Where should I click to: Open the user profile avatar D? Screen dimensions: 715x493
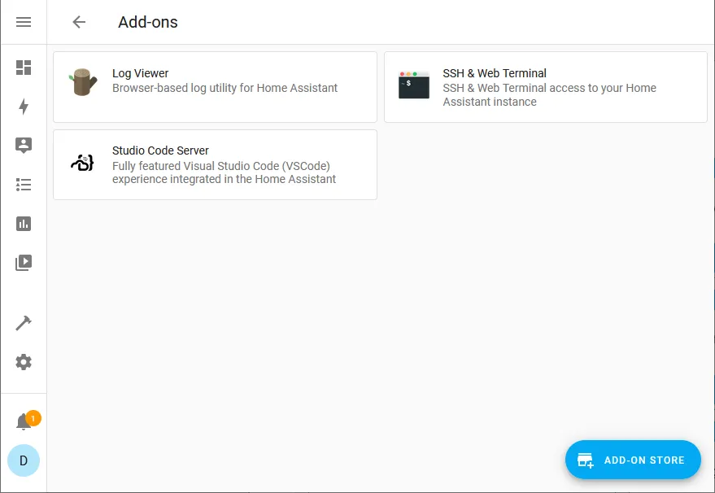(x=24, y=460)
